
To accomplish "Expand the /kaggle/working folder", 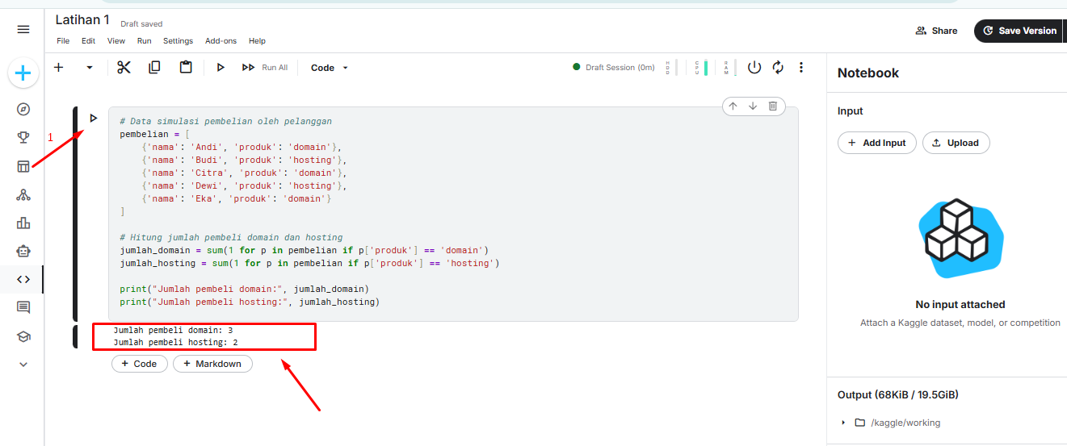I will click(843, 423).
